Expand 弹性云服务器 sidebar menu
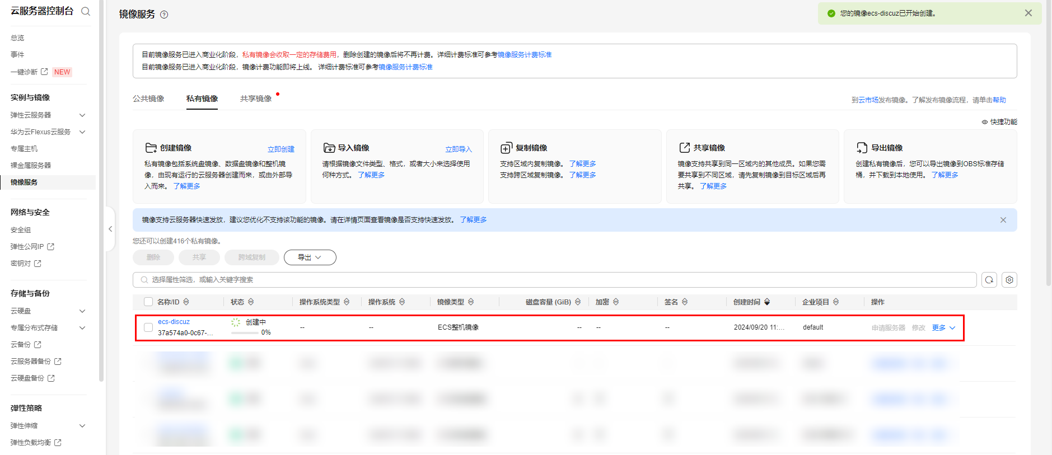Image resolution: width=1052 pixels, height=455 pixels. 82,115
